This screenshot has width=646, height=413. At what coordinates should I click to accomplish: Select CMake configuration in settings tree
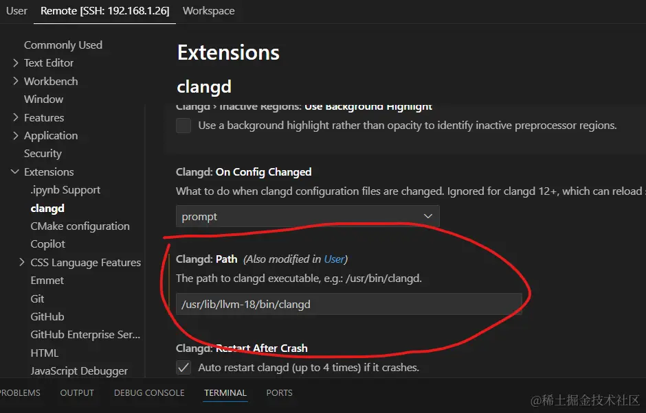80,226
